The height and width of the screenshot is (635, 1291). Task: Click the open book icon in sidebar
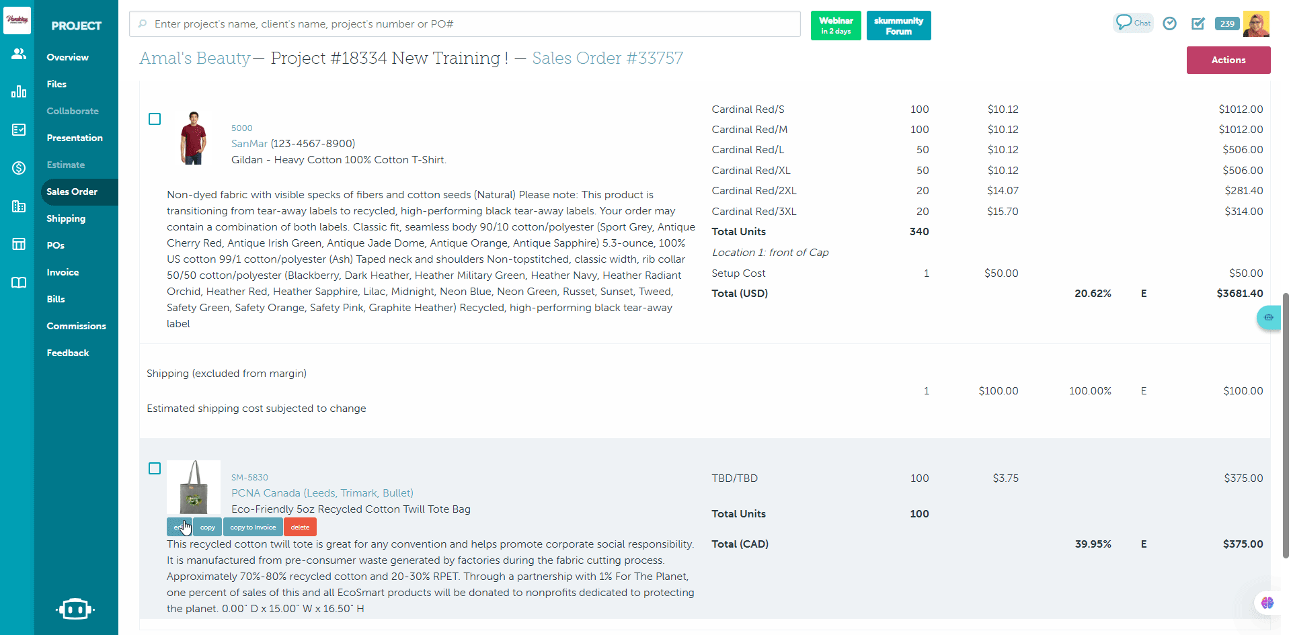[19, 282]
